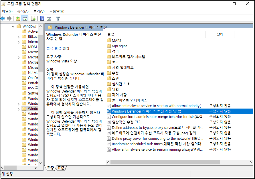Click the Forward arrow toolbar icon
This screenshot has width=255, height=179.
pos(9,19)
